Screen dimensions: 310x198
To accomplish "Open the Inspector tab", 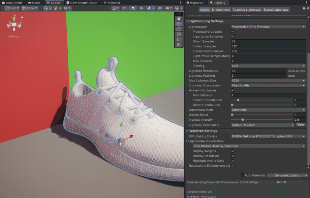I will [x=194, y=3].
